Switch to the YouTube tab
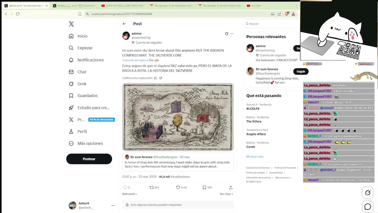 click(256, 6)
